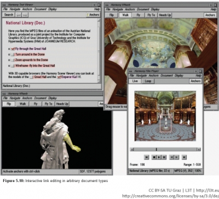Screen dimensions: 219x199
Task: Click anchor icon before 'Fly through the Great Hall'
Action: pos(13,49)
